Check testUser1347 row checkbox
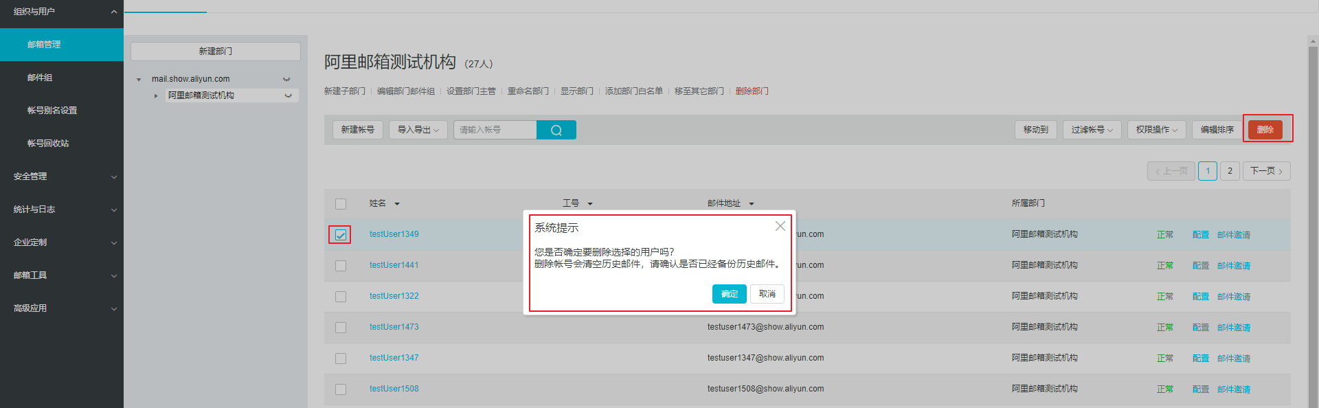Viewport: 1319px width, 408px height. (x=341, y=359)
